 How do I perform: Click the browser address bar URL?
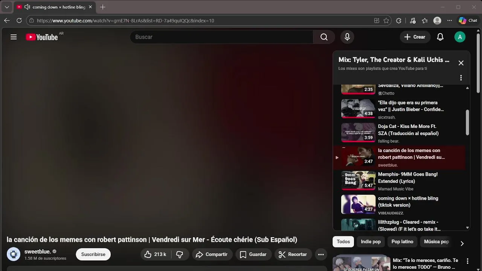point(125,21)
